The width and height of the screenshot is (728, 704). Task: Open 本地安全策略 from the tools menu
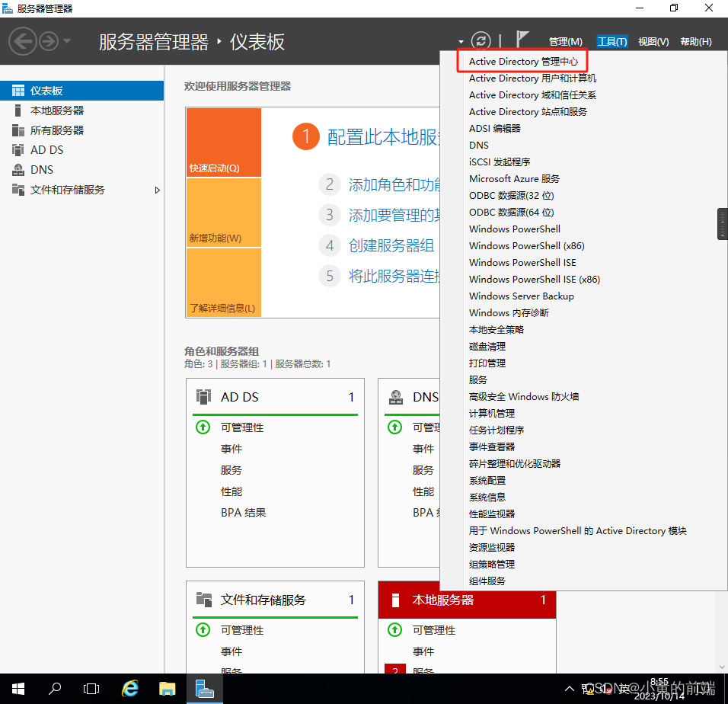(497, 330)
